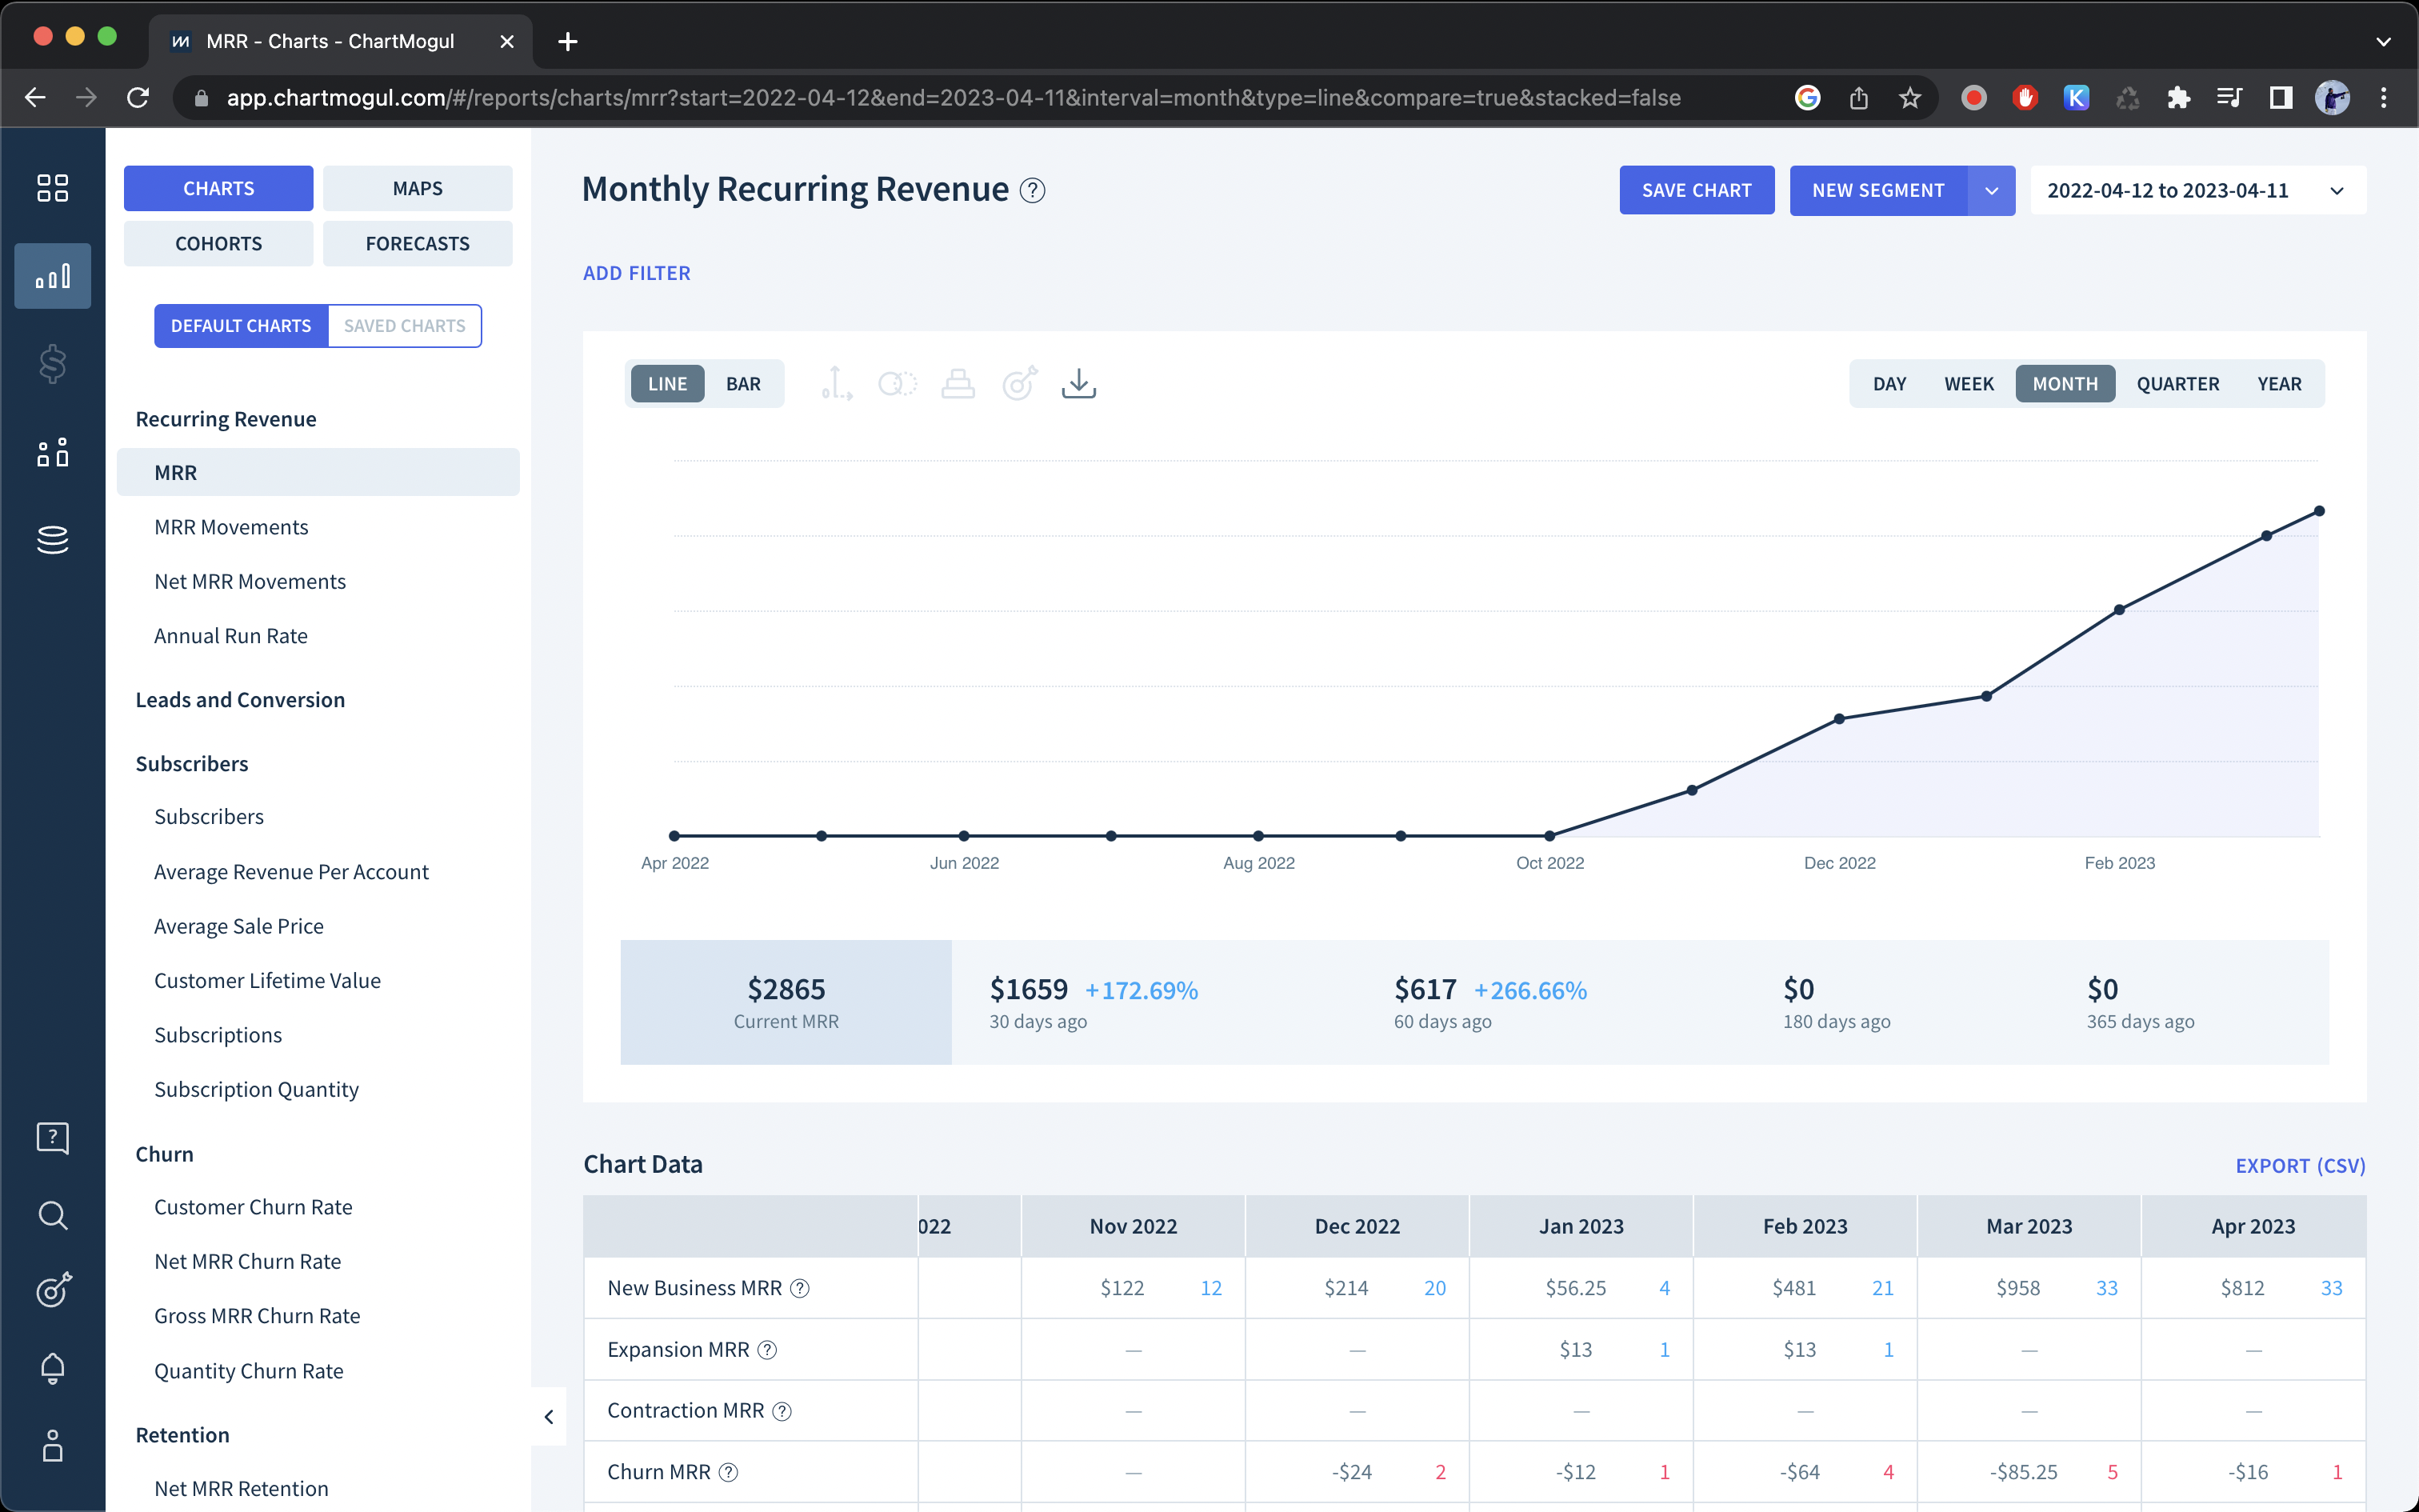The width and height of the screenshot is (2419, 1512).
Task: Open the help question box icon
Action: coord(52,1138)
